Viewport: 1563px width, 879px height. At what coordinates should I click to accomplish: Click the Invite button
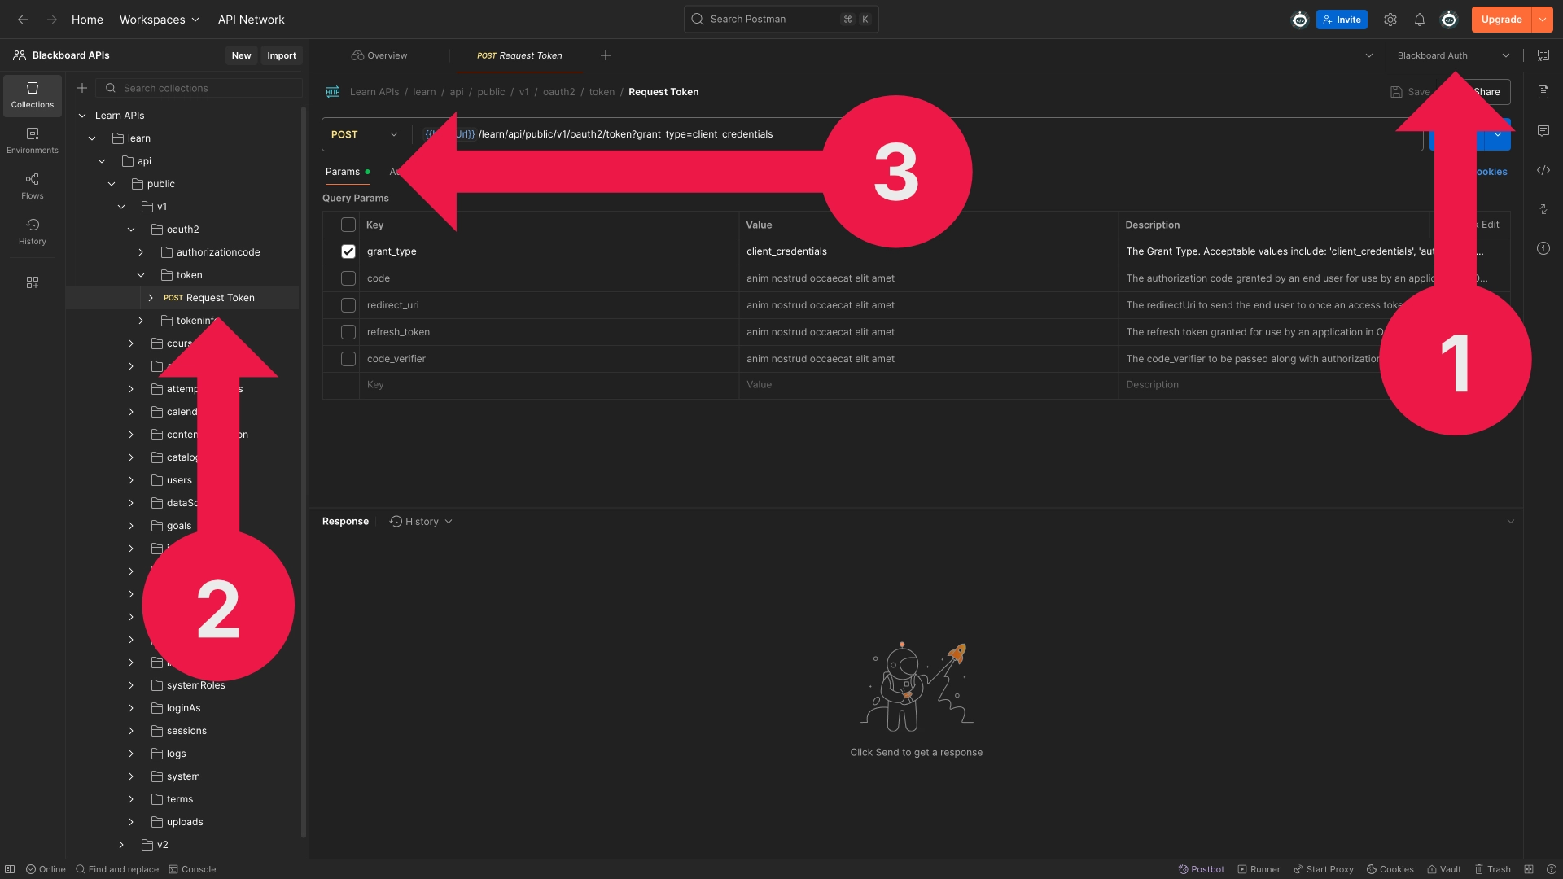pyautogui.click(x=1342, y=20)
